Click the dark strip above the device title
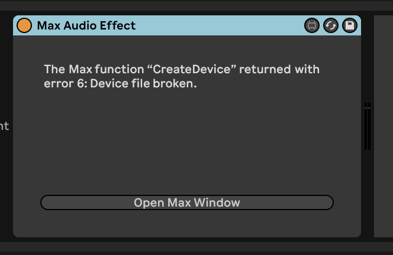 (195, 6)
